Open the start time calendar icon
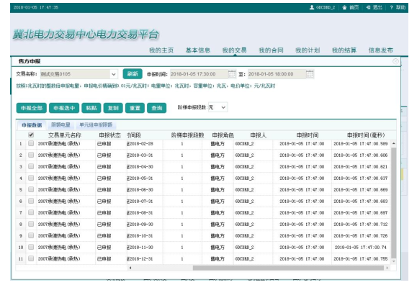417x285 pixels. pos(232,74)
